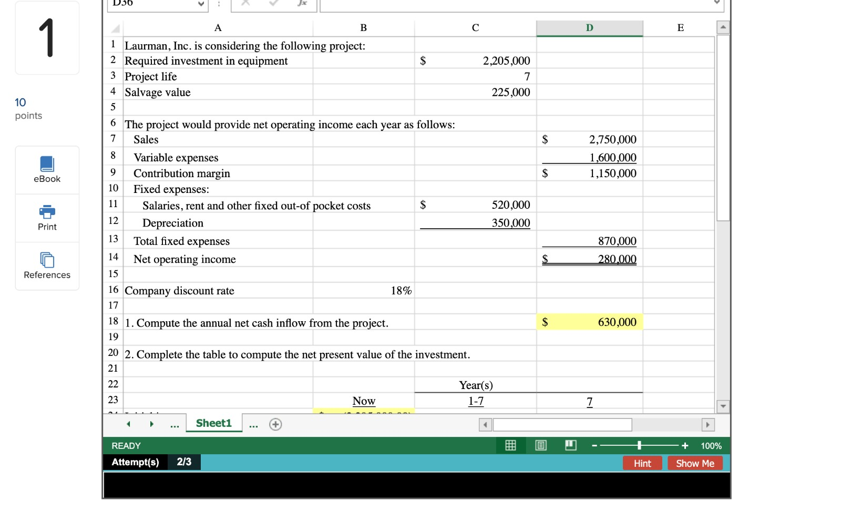Expand the formula bar chevron
Screen dimensions: 841x511
[717, 3]
